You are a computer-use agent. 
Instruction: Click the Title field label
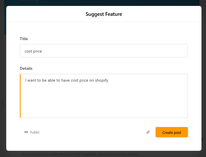24,39
